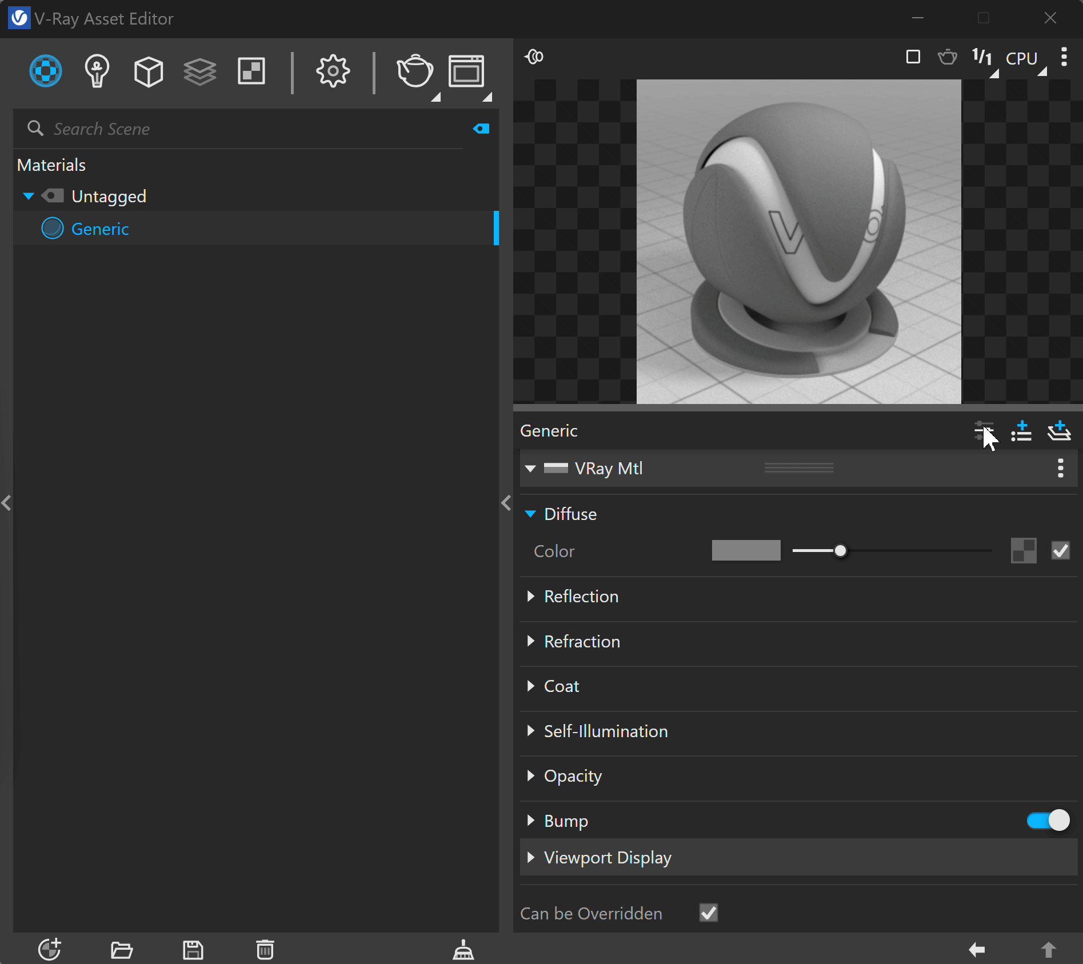The height and width of the screenshot is (964, 1083).
Task: Expand the Reflection section
Action: point(530,597)
